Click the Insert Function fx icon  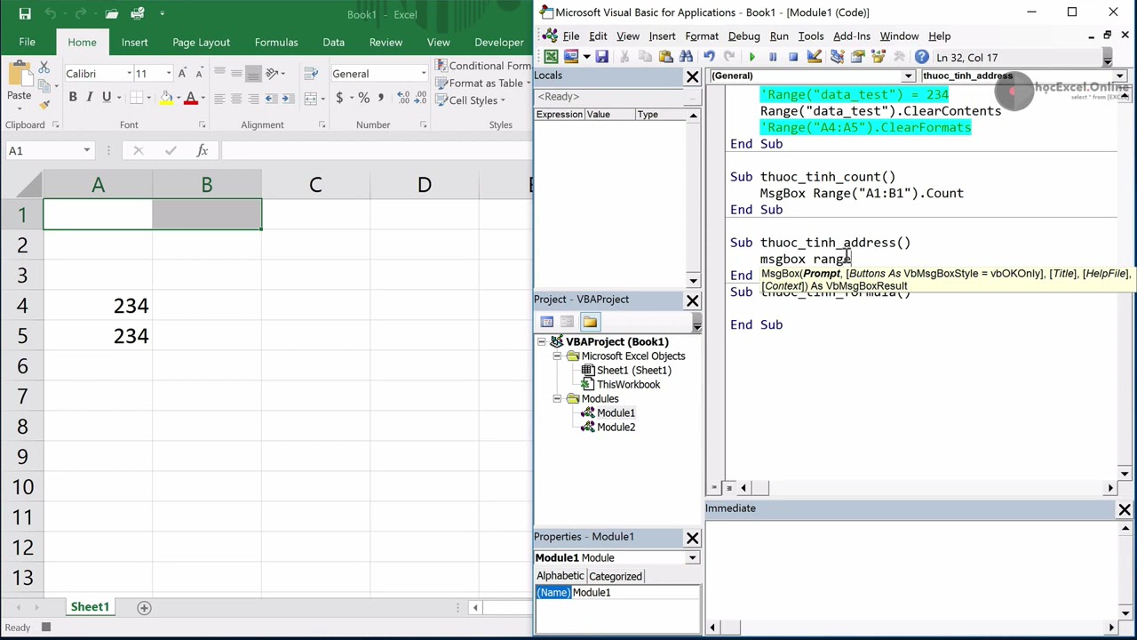(x=203, y=150)
